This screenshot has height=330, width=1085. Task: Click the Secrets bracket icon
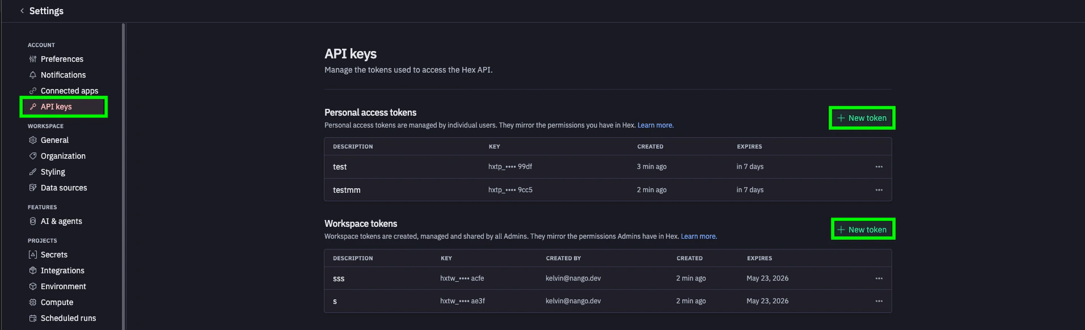(33, 255)
